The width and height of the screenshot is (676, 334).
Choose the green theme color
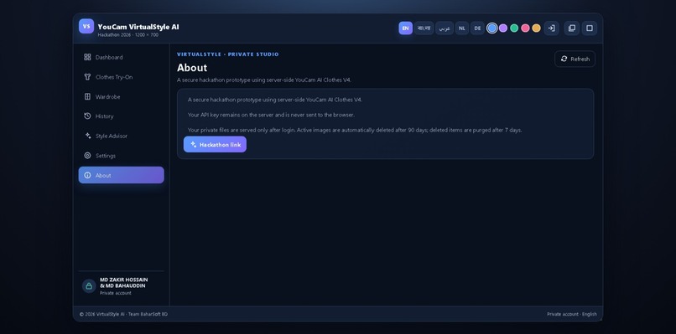(514, 28)
